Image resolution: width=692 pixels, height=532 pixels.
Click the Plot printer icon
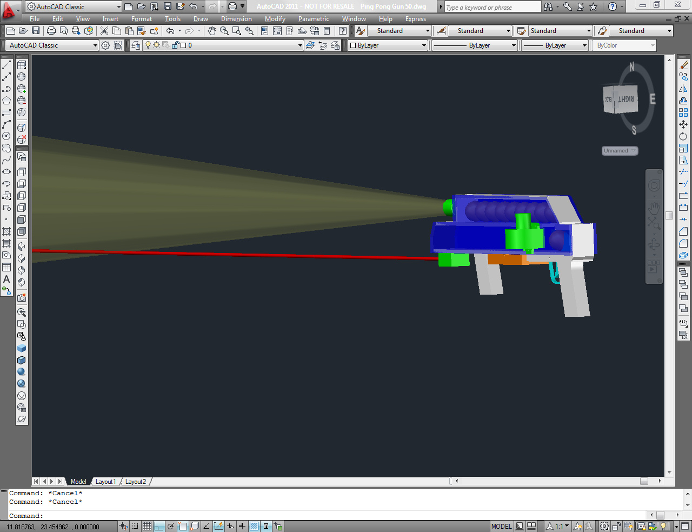coord(51,31)
